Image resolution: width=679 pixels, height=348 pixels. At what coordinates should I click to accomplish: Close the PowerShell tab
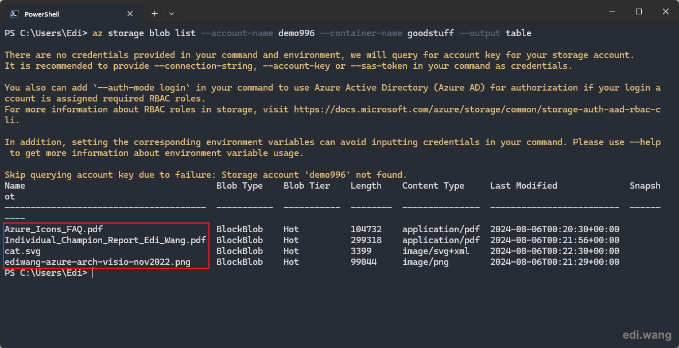click(130, 14)
